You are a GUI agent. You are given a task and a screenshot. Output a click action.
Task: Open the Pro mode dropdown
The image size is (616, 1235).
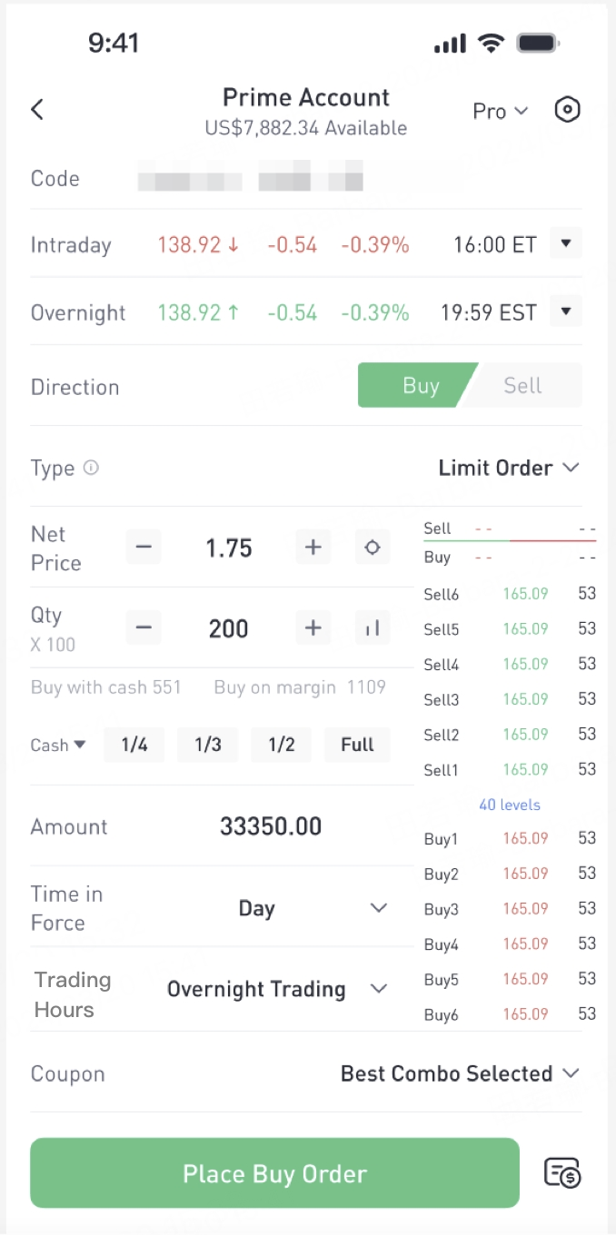(501, 111)
